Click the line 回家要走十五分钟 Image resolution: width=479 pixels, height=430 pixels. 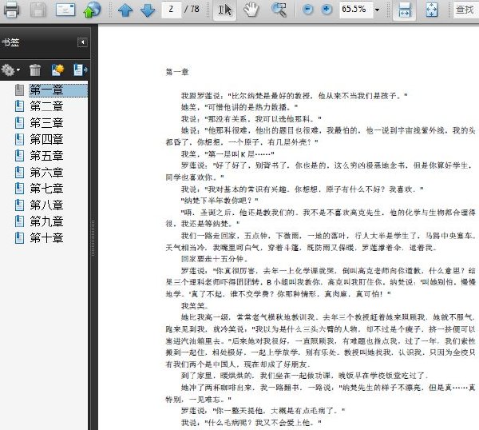[215, 259]
